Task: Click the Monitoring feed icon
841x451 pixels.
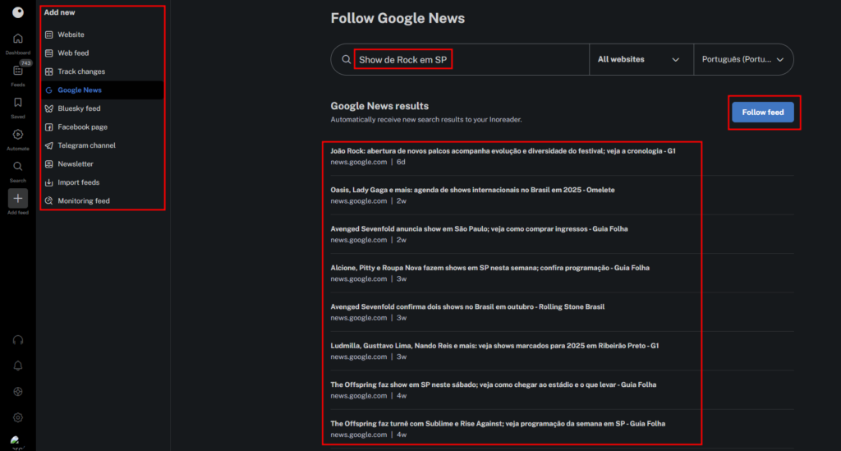Action: (48, 201)
